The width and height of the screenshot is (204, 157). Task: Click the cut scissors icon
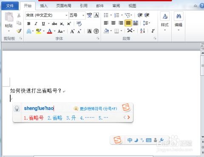coord(19,15)
